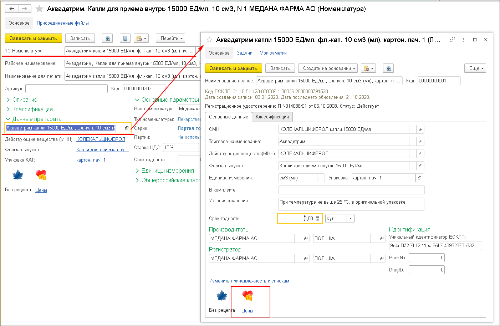Open the linked drug data item in main window
This screenshot has height=326, width=500.
(x=127, y=128)
